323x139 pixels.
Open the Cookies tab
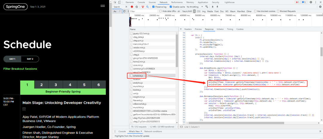click(x=240, y=29)
